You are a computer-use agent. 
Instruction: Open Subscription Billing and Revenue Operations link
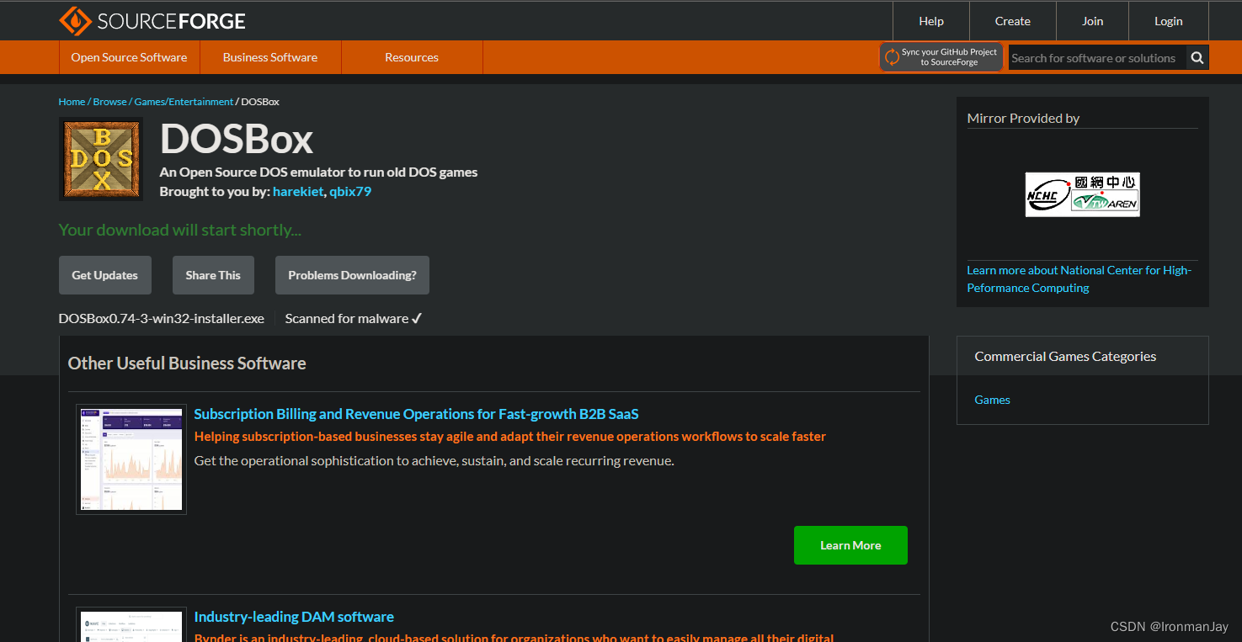416,414
